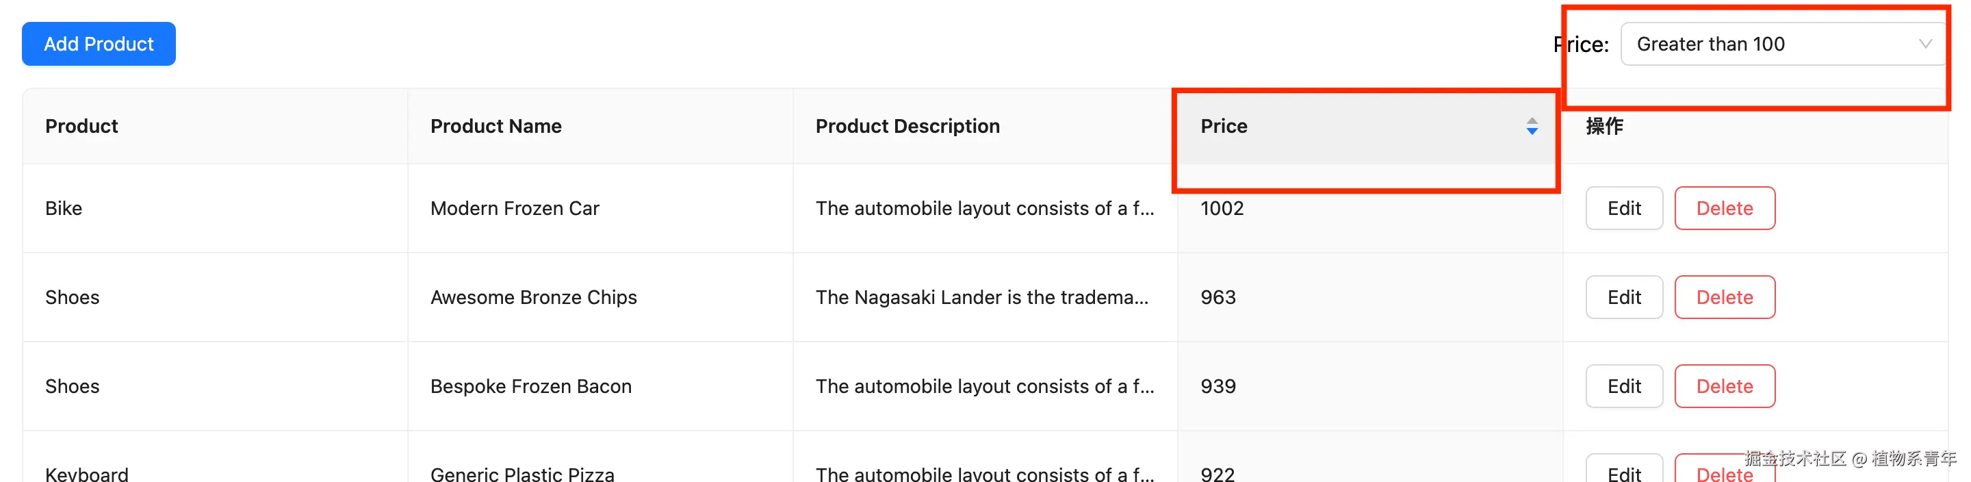The image size is (1971, 482).
Task: Edit the Modern Frozen Car product
Action: 1623,208
